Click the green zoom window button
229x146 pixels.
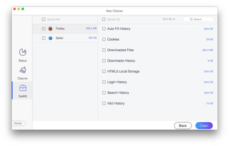point(23,9)
